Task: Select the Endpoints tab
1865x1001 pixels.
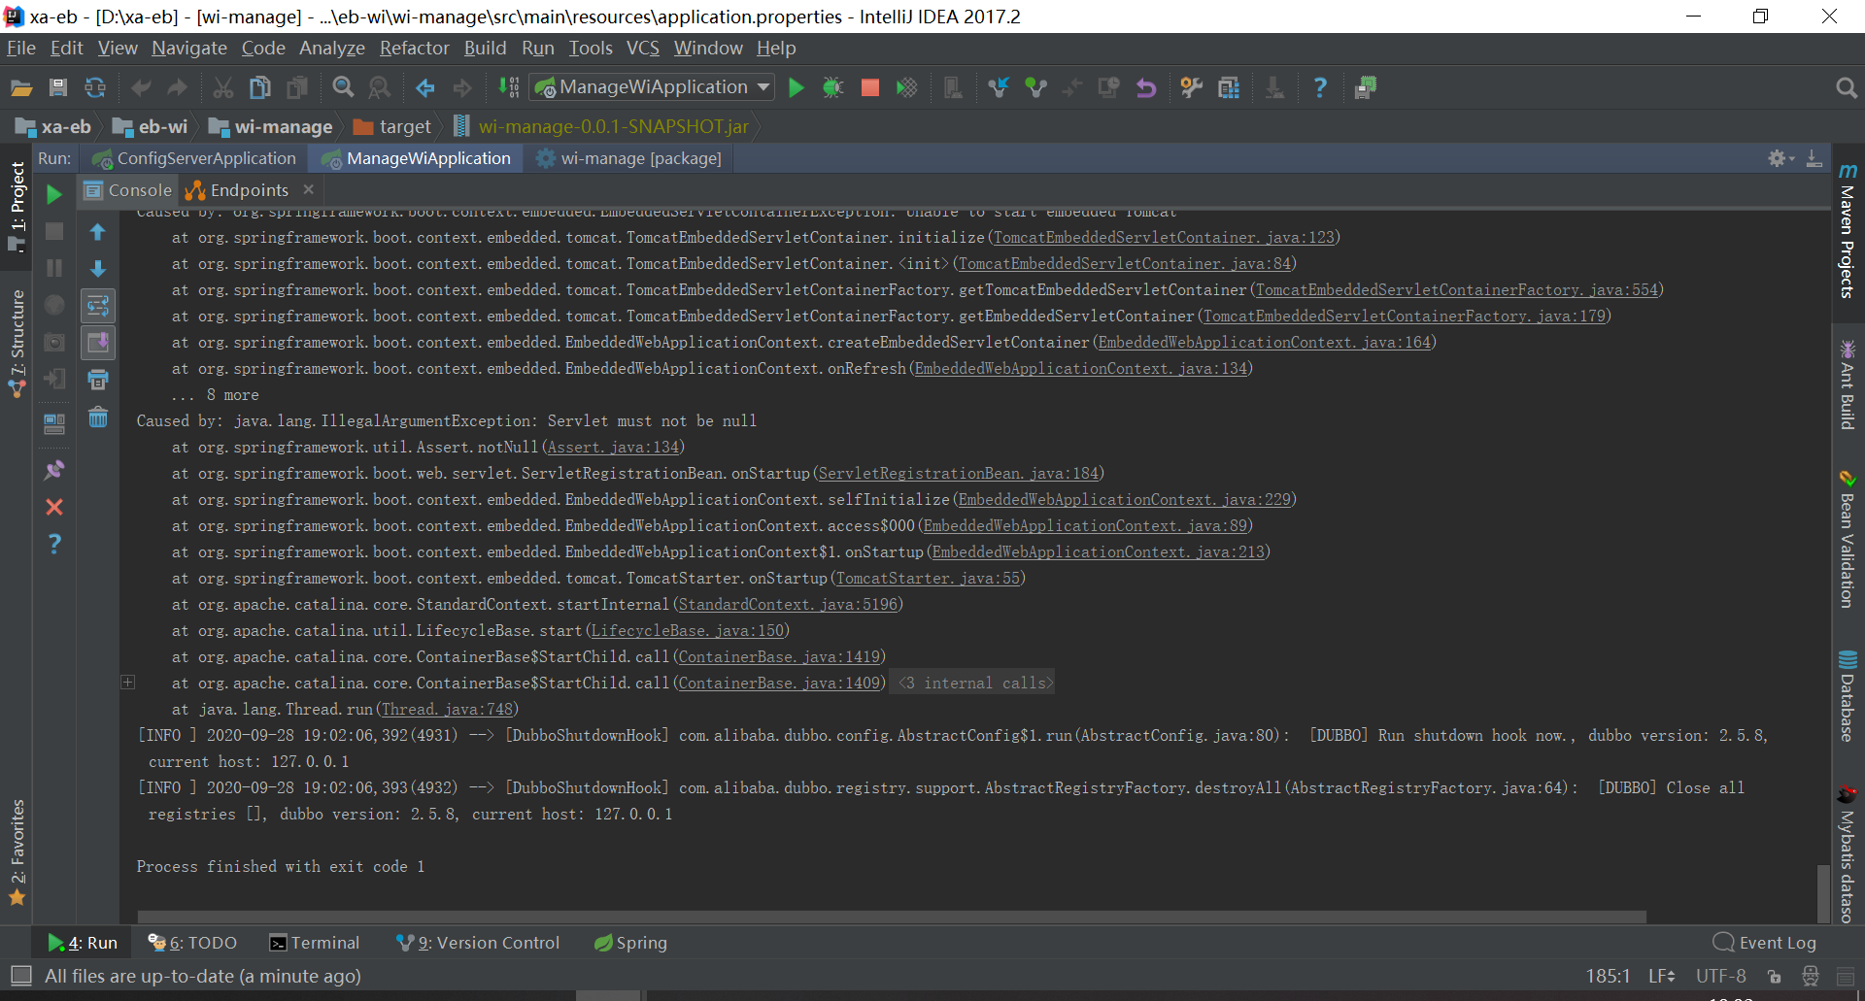Action: pyautogui.click(x=238, y=190)
